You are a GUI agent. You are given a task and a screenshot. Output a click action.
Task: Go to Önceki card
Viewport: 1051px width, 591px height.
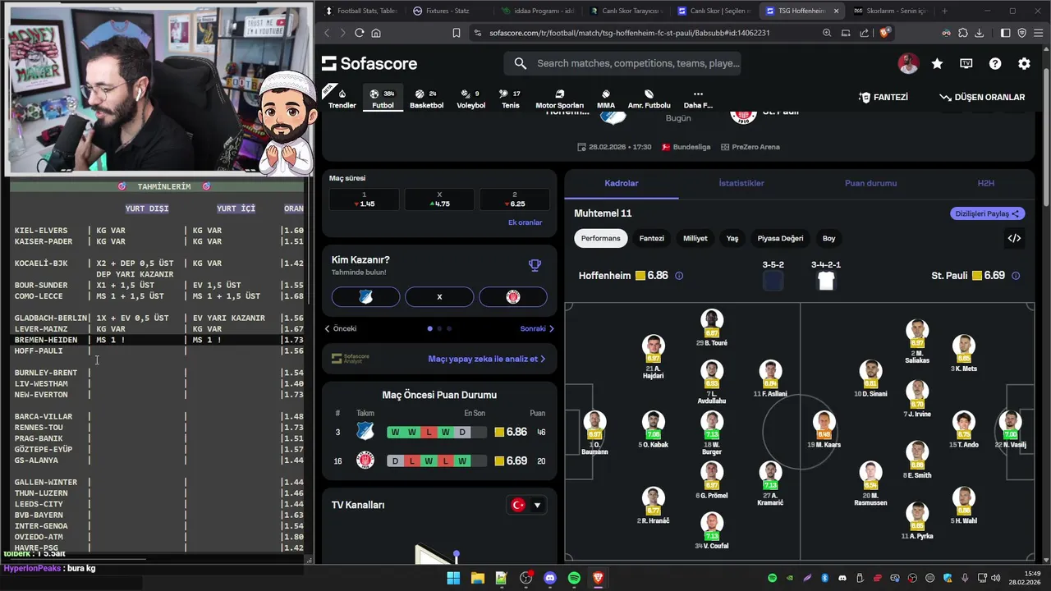pyautogui.click(x=341, y=328)
